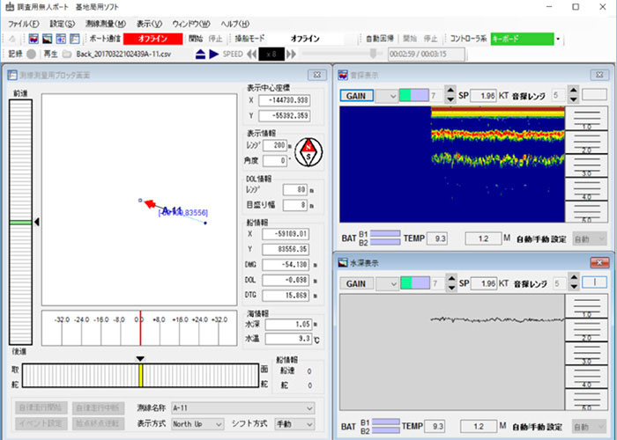617x440 pixels.
Task: Toggle the red オフライン boat communication indicator
Action: coord(152,39)
